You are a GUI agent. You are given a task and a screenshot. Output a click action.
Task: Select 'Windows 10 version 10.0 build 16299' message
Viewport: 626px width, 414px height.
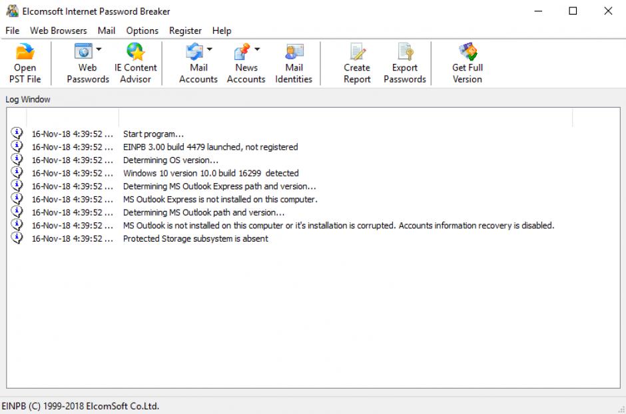tap(211, 174)
